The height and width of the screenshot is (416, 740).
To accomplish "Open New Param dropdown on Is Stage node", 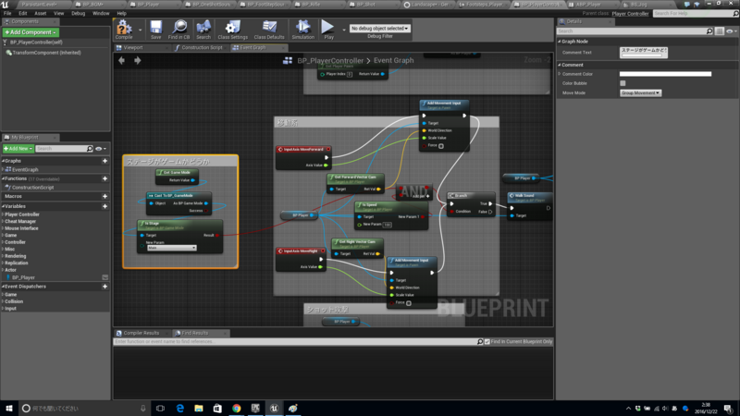I will 171,248.
